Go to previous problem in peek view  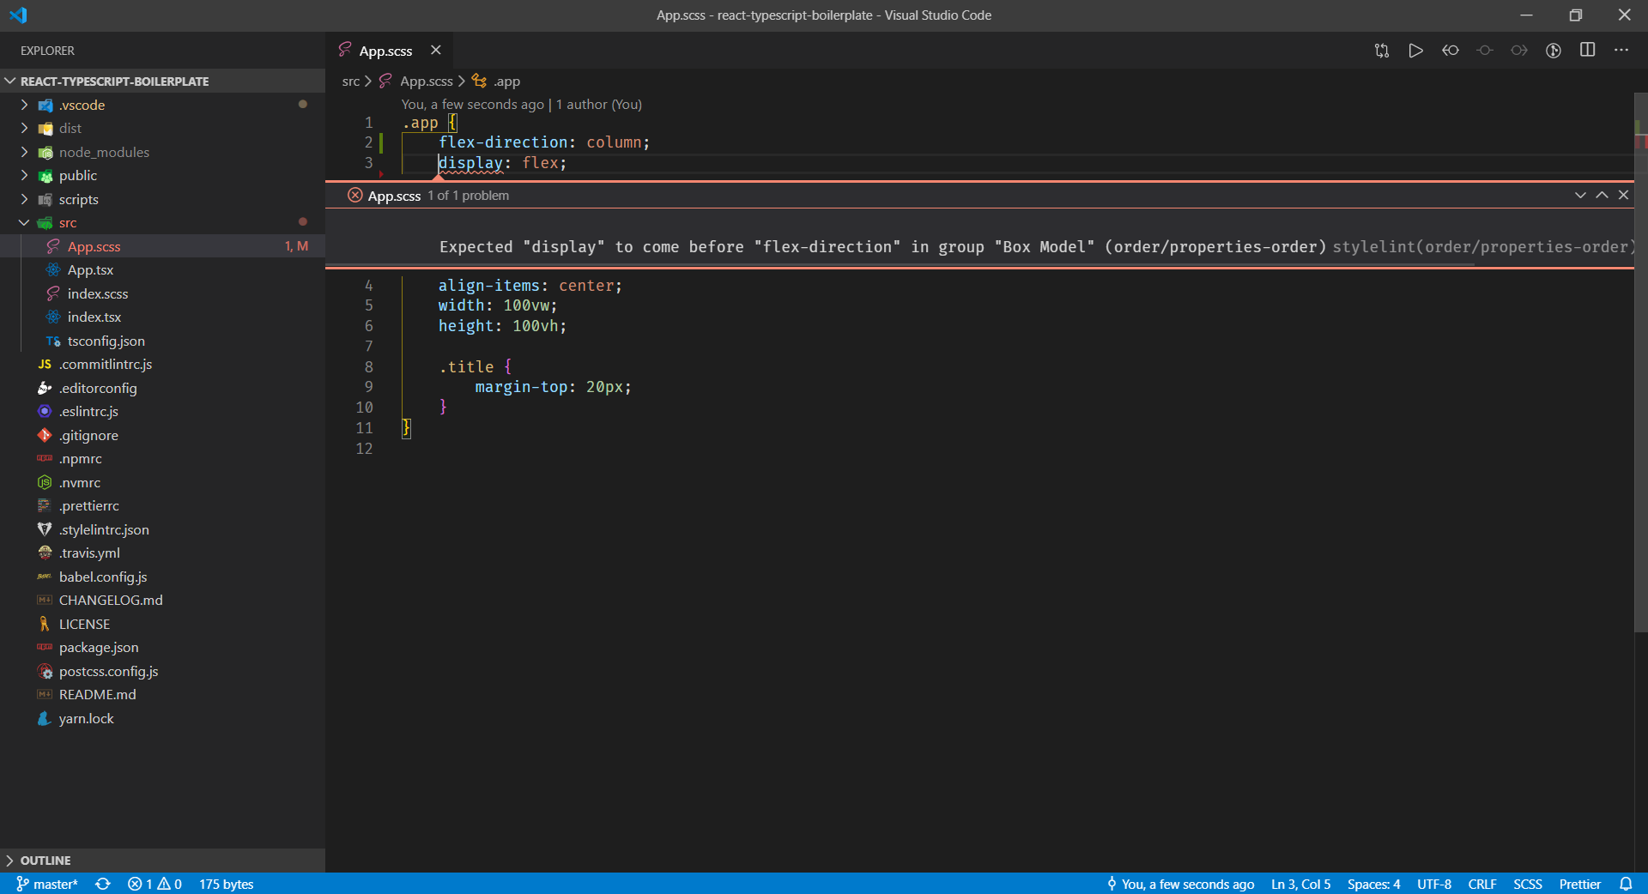[1602, 196]
